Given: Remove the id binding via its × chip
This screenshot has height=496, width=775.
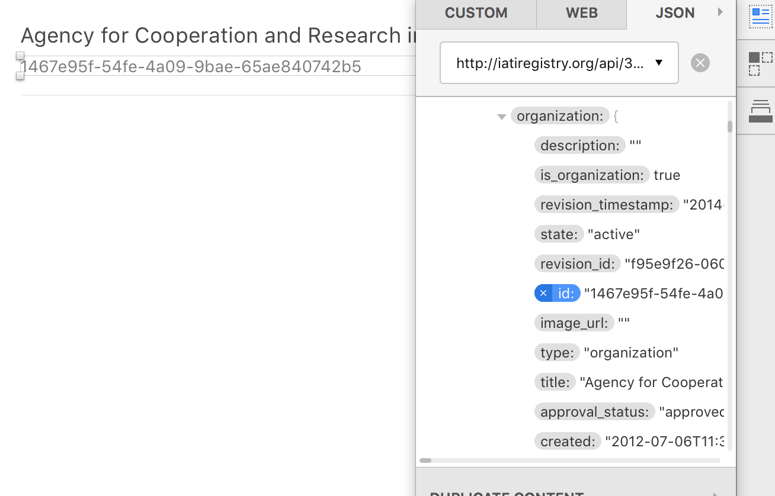Looking at the screenshot, I should [543, 293].
